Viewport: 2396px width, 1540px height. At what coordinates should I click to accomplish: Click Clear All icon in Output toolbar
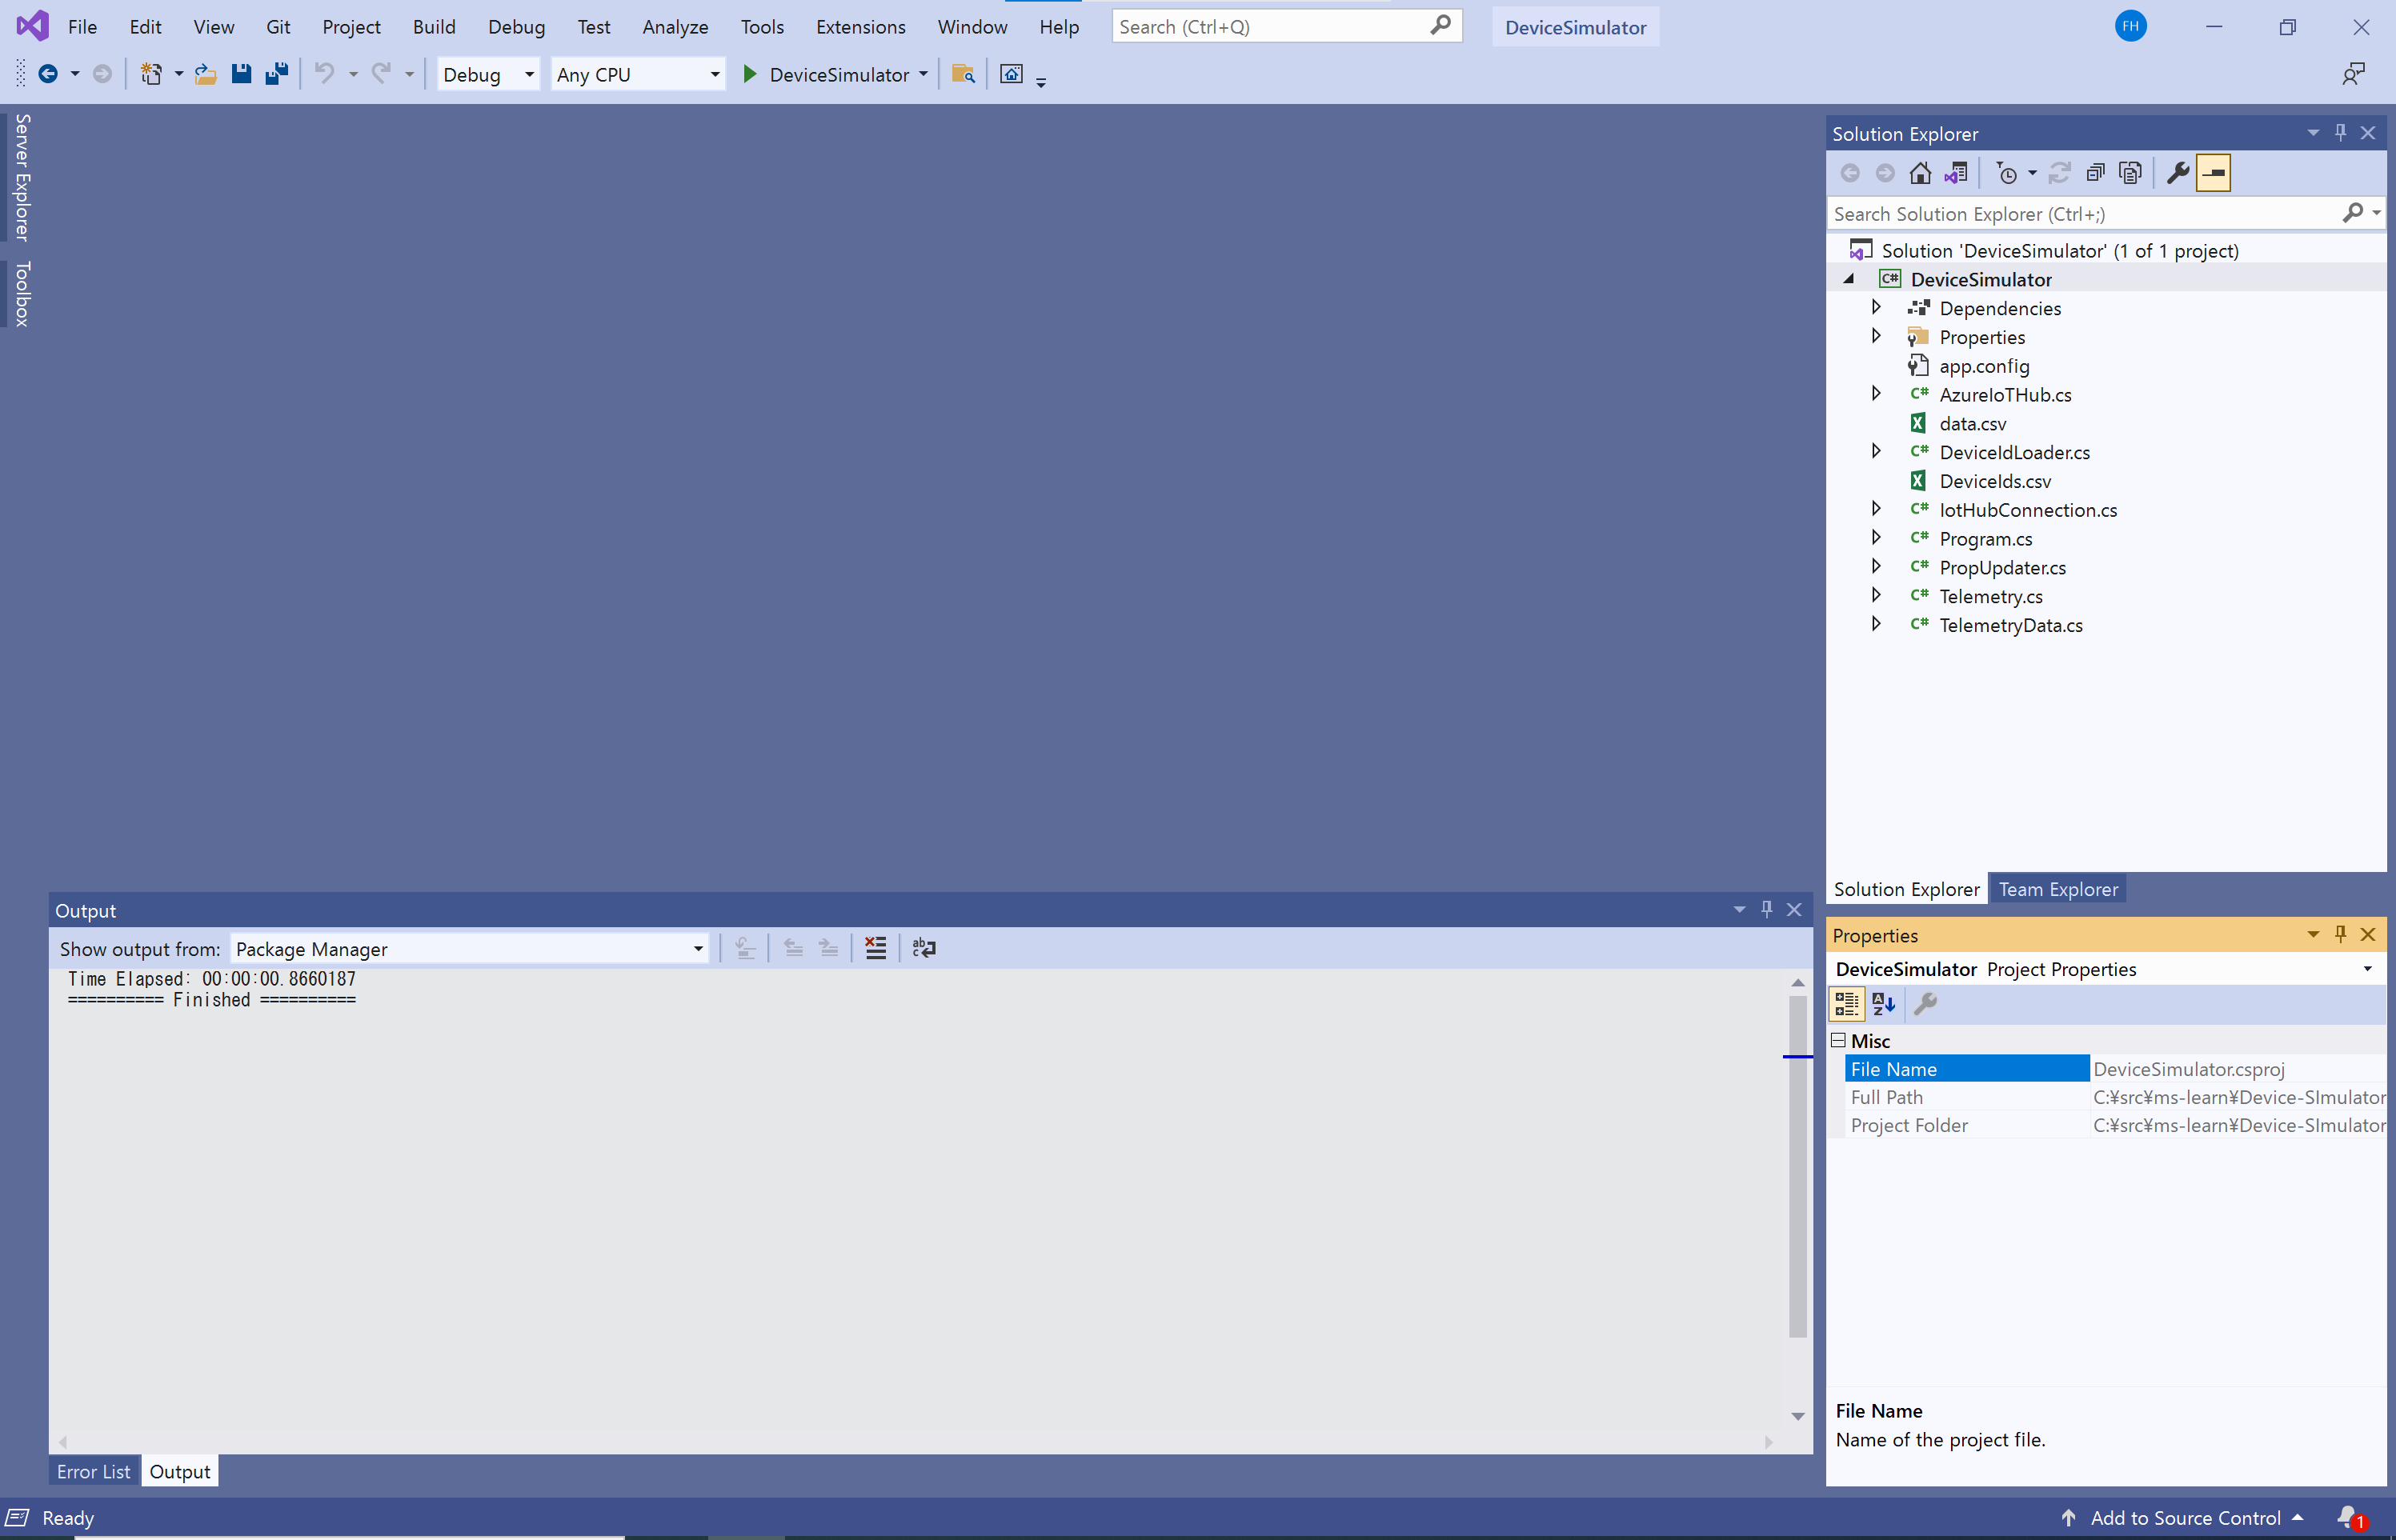coord(875,948)
